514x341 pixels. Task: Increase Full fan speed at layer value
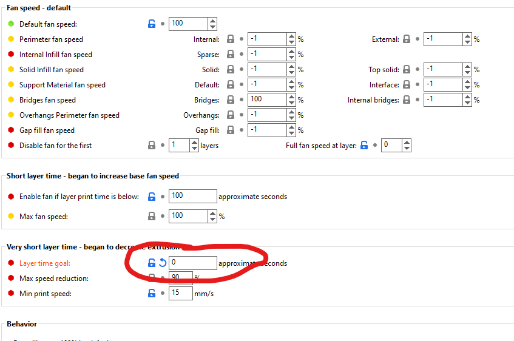tap(406, 142)
